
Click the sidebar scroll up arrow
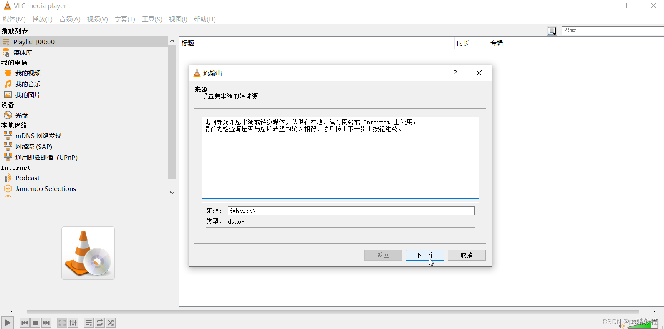172,40
